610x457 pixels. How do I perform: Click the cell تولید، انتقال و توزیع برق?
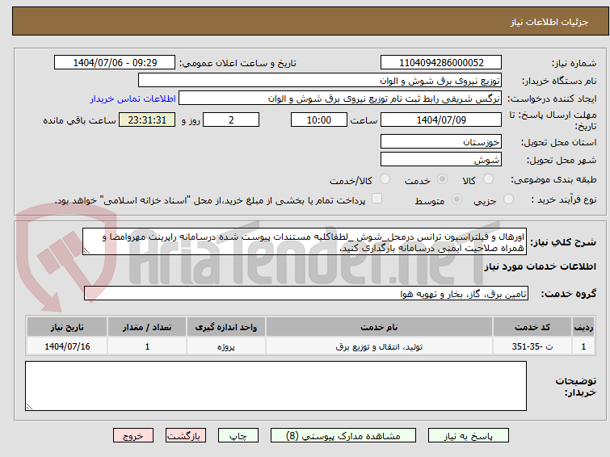(379, 346)
